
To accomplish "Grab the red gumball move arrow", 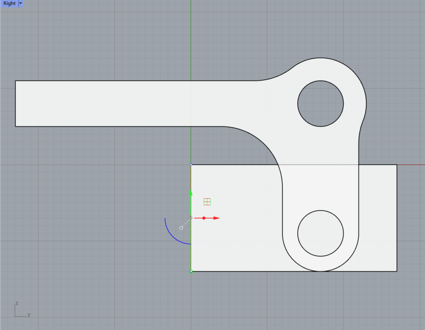I will point(216,218).
